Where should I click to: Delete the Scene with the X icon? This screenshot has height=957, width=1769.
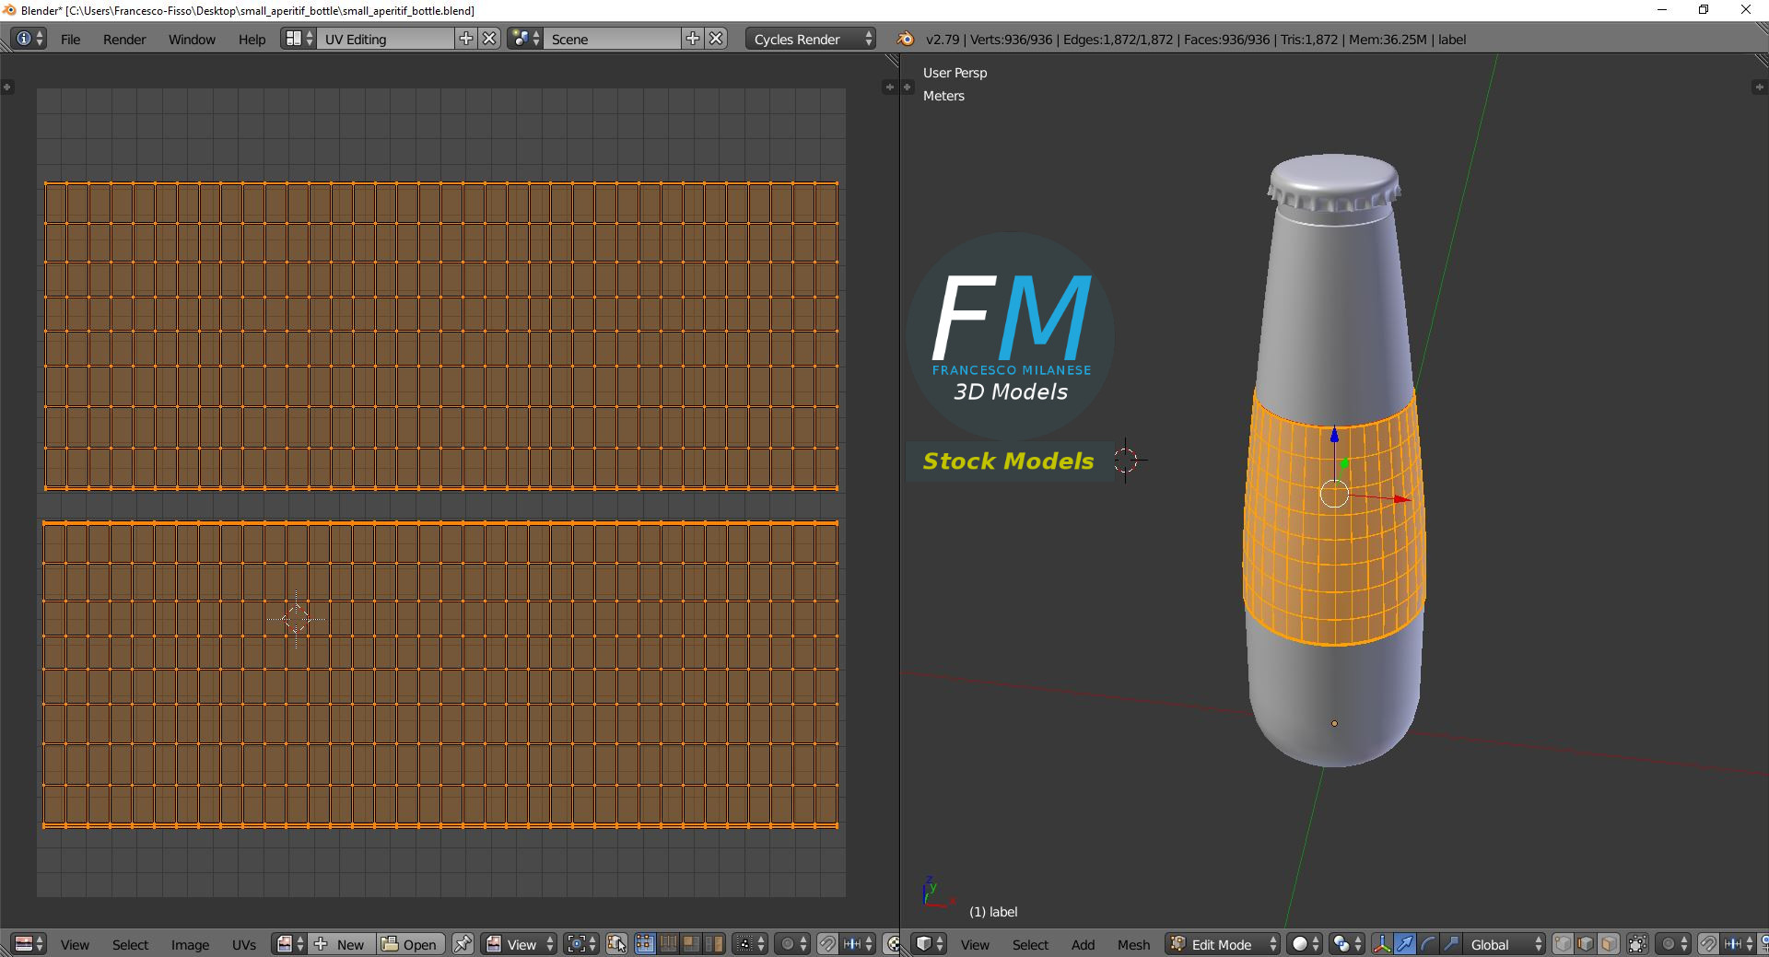(716, 39)
